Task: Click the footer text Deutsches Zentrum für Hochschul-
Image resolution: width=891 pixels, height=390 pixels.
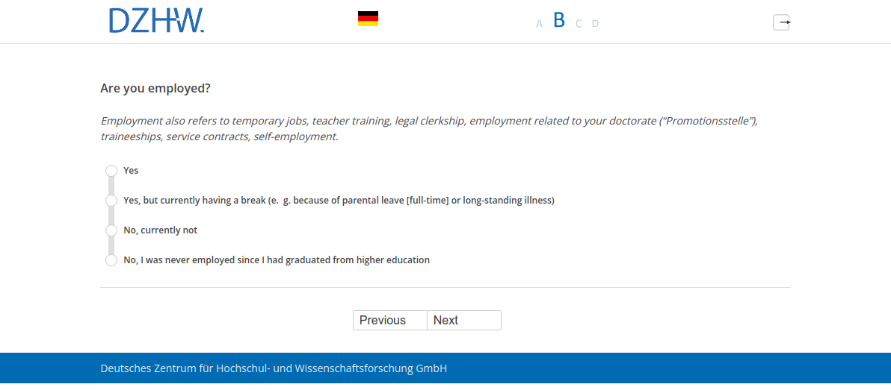Action: coord(274,368)
